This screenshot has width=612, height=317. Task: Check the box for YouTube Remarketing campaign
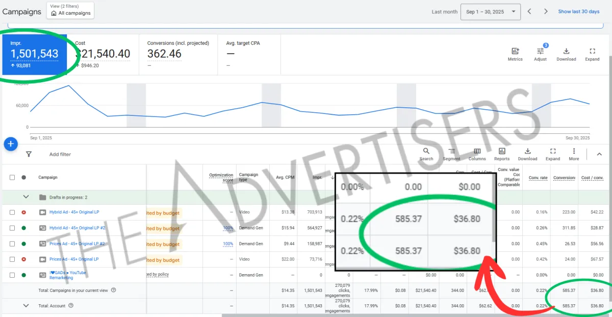tap(12, 275)
